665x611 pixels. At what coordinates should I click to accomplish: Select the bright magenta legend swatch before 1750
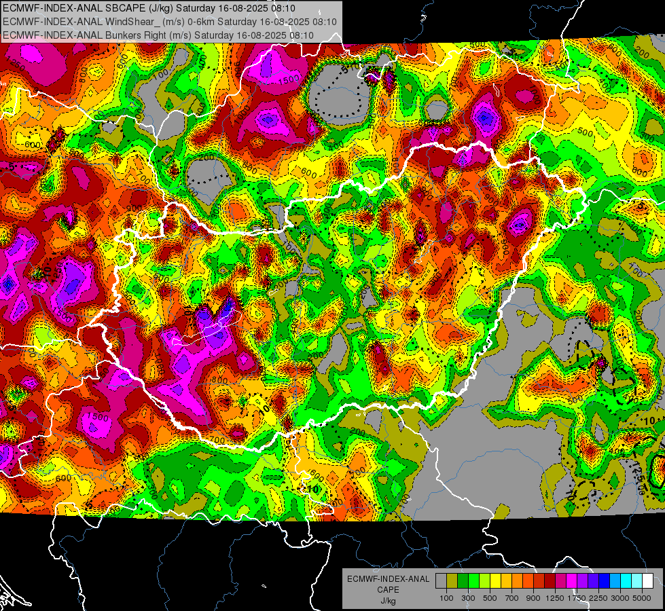tap(572, 580)
